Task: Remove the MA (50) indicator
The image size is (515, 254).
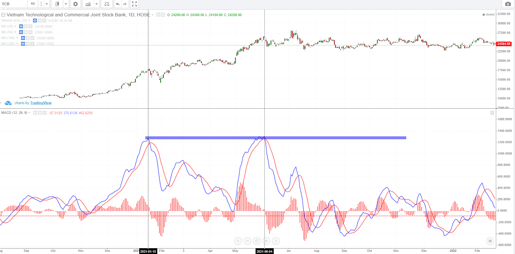Action: [31, 32]
